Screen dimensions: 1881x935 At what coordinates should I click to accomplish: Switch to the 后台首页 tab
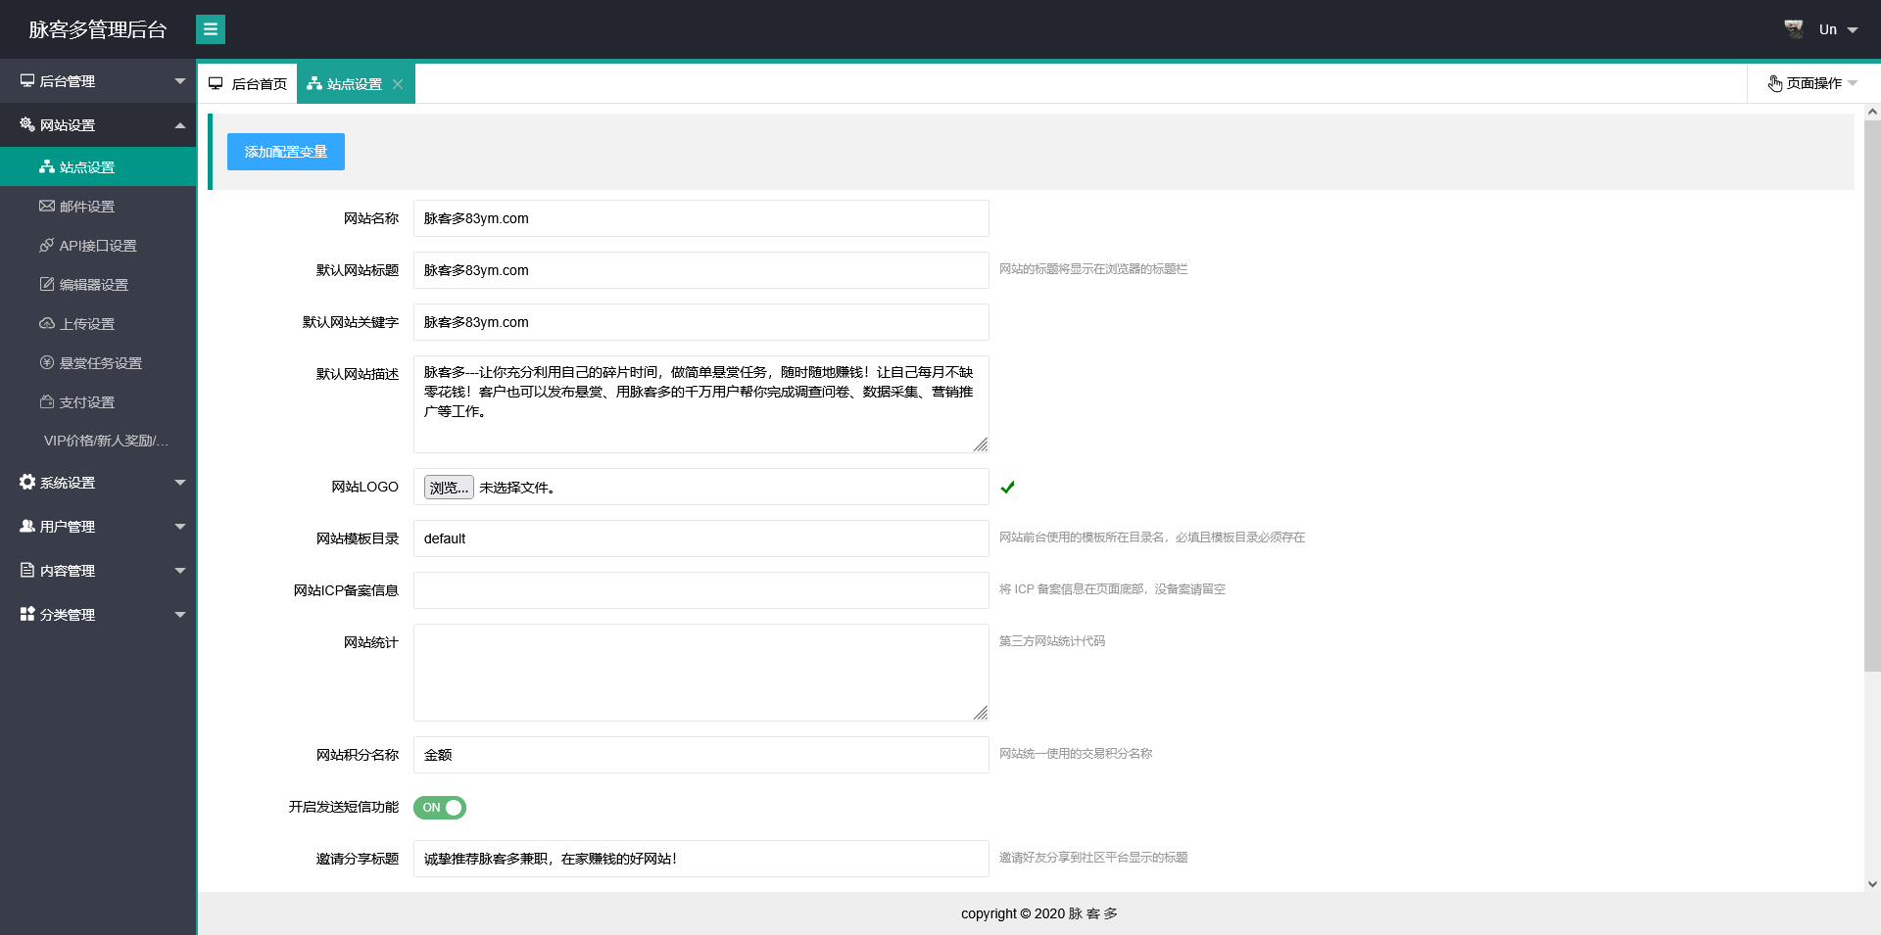pyautogui.click(x=248, y=84)
